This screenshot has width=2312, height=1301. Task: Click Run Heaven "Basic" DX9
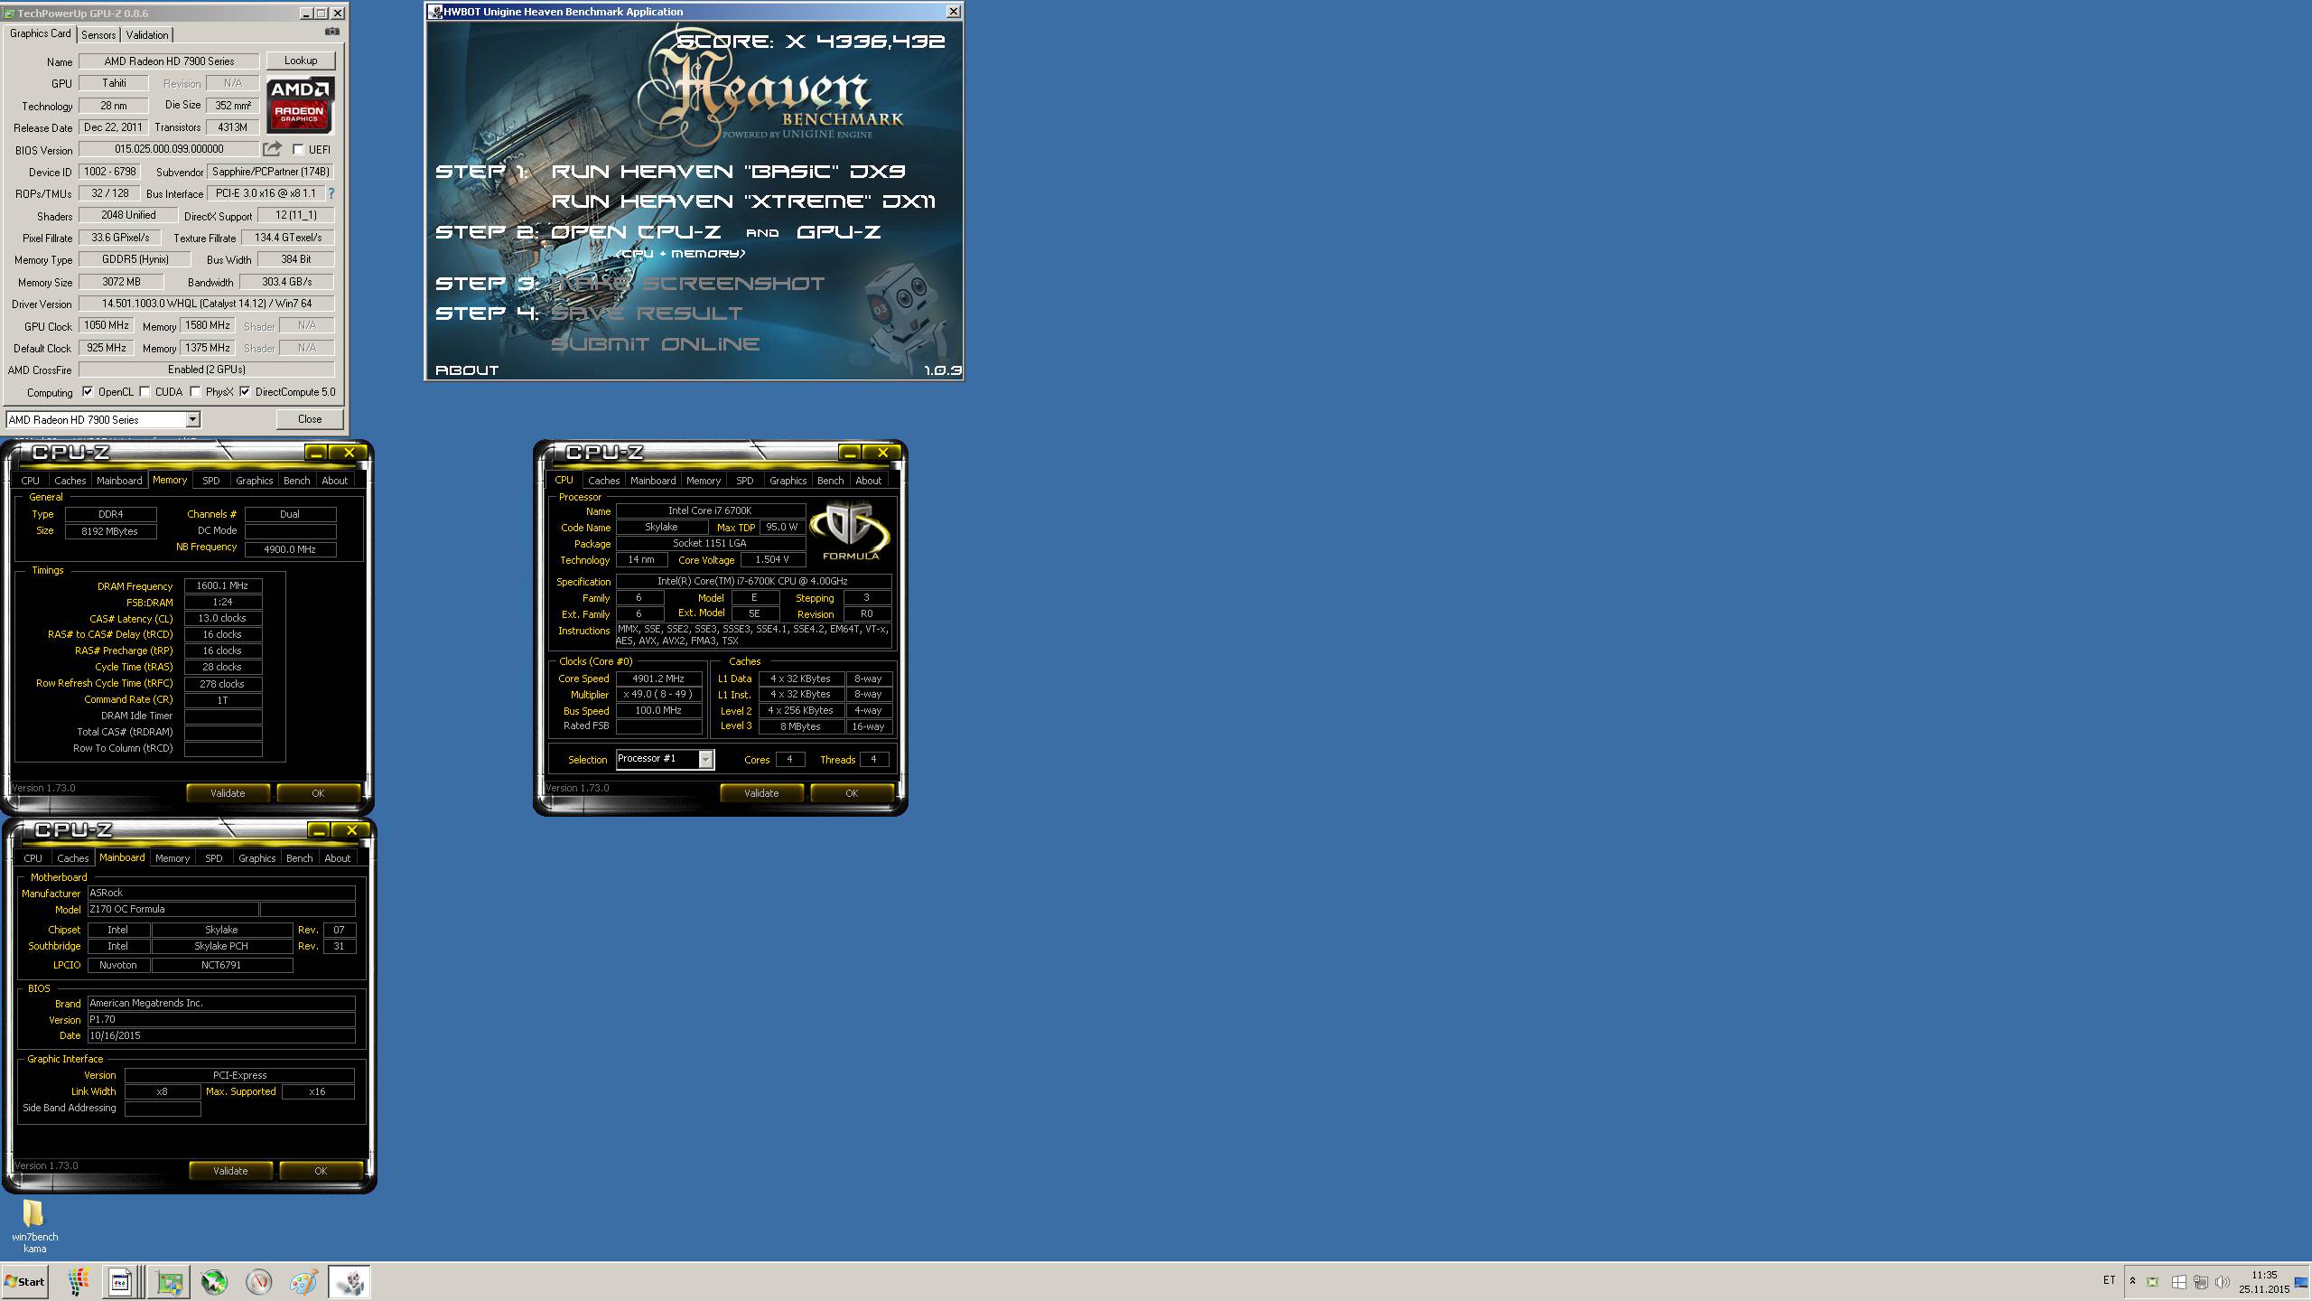[728, 171]
